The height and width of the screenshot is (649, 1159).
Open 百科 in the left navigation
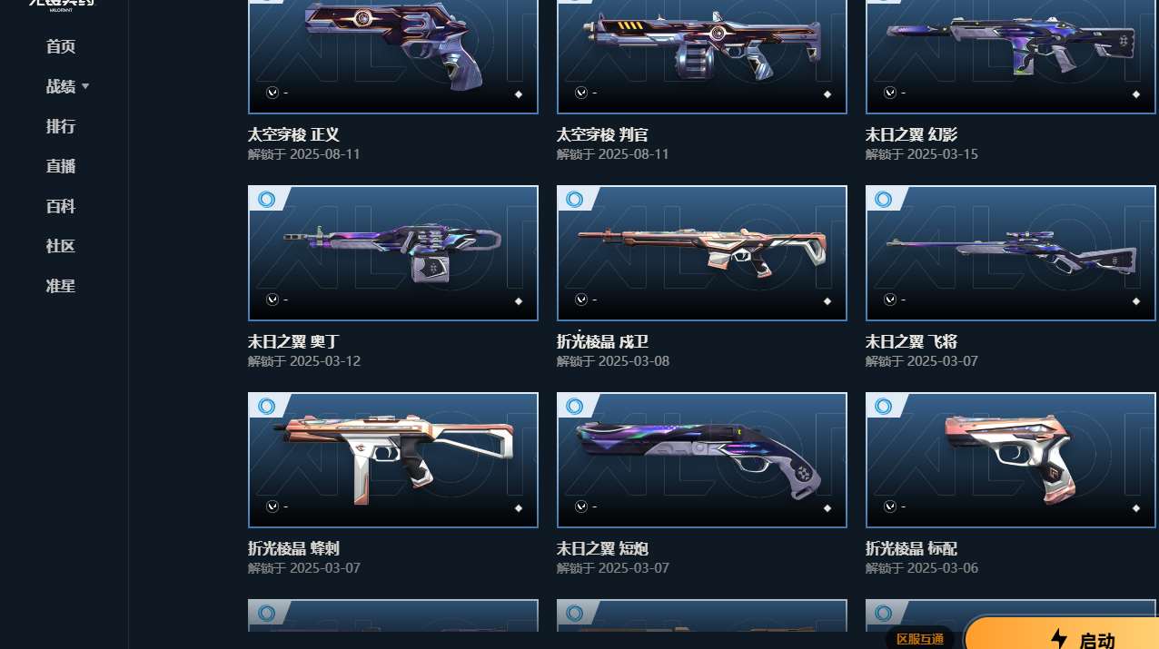(x=61, y=207)
